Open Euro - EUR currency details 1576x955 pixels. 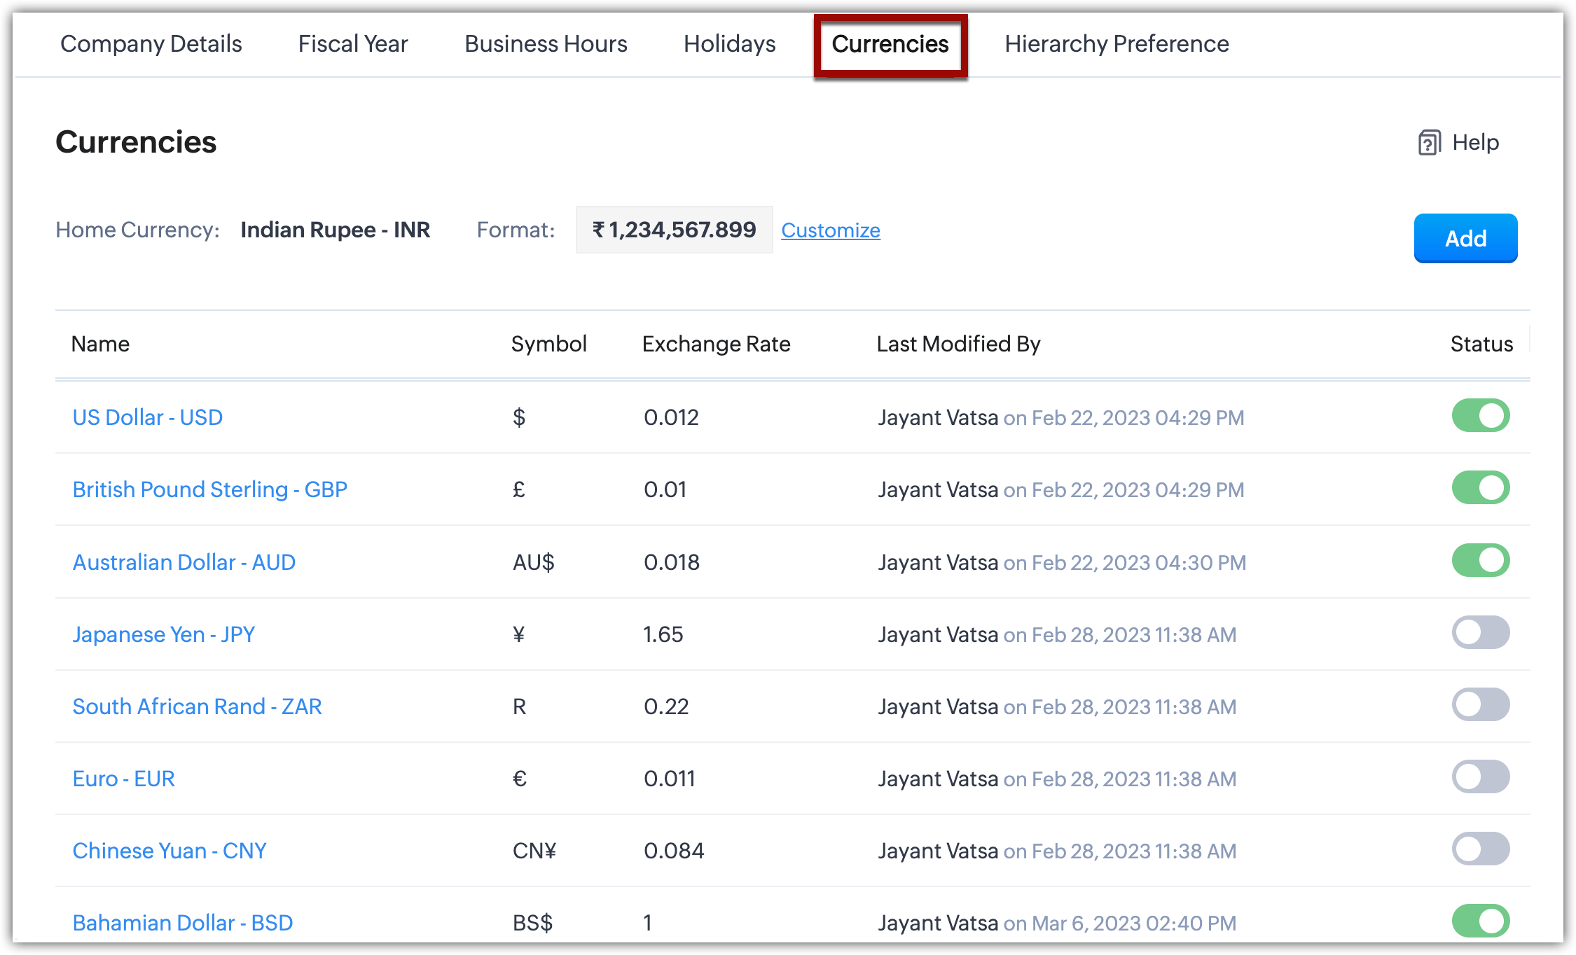click(x=124, y=779)
